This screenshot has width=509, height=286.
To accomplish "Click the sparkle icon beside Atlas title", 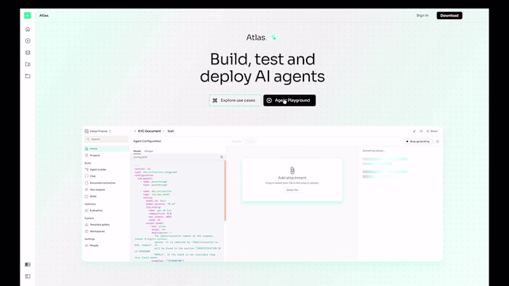I will pyautogui.click(x=274, y=37).
